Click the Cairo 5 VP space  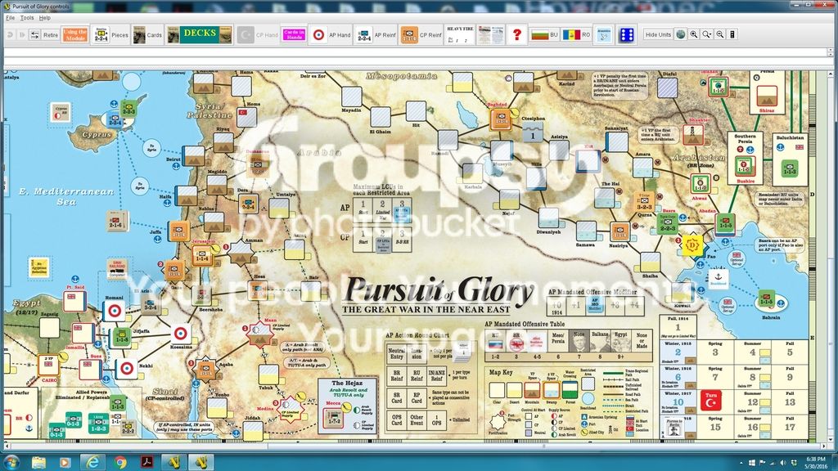point(48,366)
